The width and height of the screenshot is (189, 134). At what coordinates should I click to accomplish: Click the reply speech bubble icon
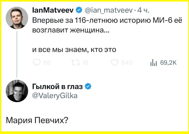click(36, 63)
